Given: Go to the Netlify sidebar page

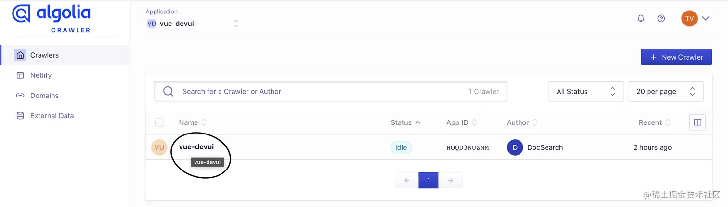Looking at the screenshot, I should pyautogui.click(x=41, y=75).
